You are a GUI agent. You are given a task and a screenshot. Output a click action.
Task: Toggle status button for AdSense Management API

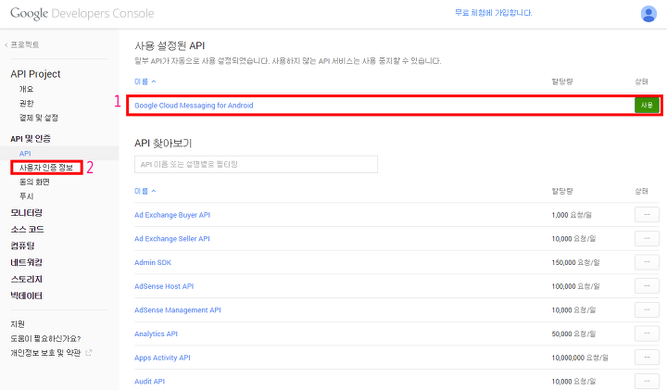[x=647, y=309]
